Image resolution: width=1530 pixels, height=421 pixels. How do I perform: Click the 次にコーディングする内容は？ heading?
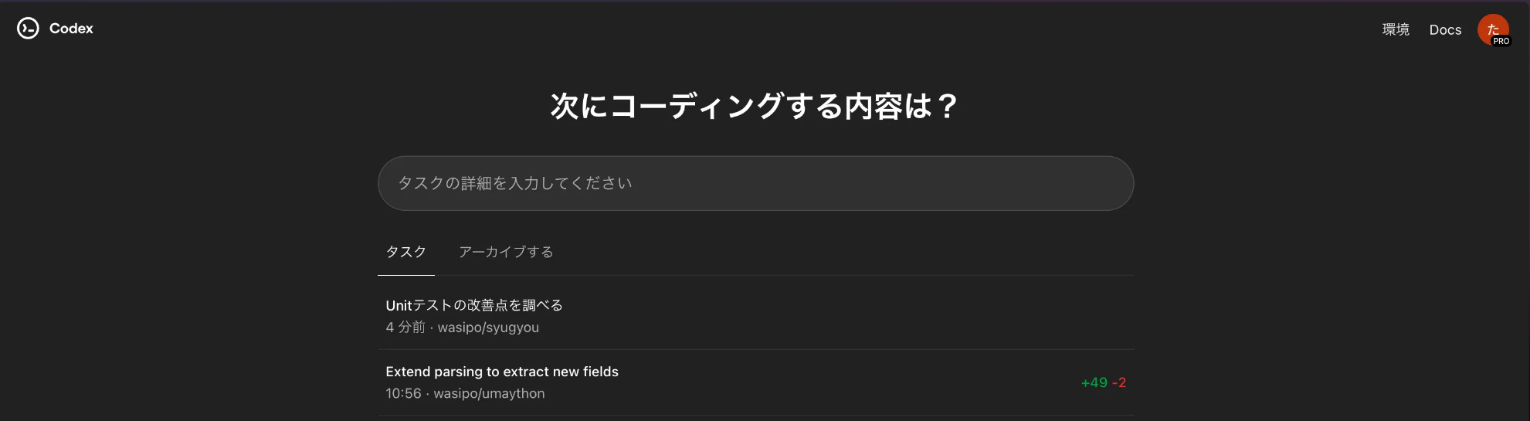click(755, 106)
